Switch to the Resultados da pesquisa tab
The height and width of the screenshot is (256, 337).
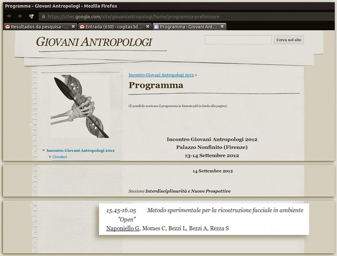pos(38,27)
